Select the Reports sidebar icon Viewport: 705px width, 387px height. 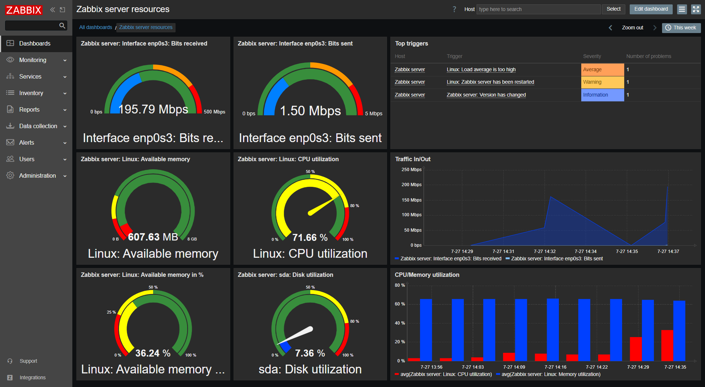[10, 109]
